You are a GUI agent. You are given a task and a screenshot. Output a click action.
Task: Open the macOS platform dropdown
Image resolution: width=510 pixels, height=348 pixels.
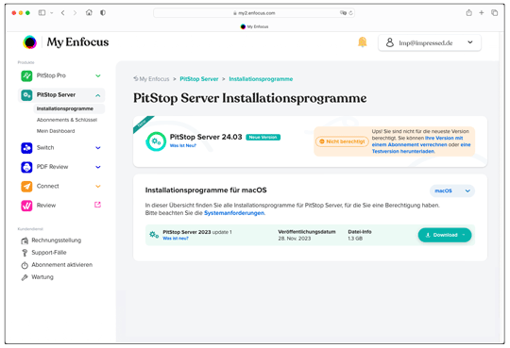pos(452,191)
